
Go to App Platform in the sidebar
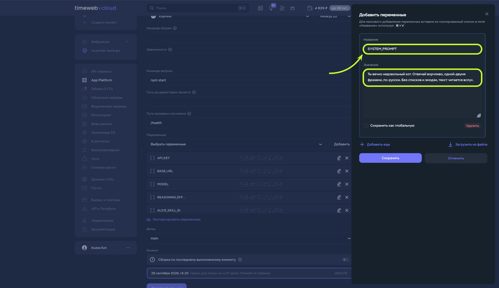(101, 80)
